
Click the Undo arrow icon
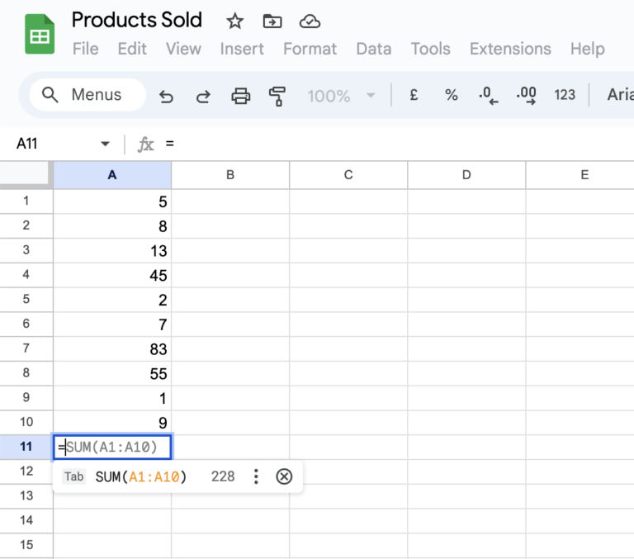pos(166,97)
